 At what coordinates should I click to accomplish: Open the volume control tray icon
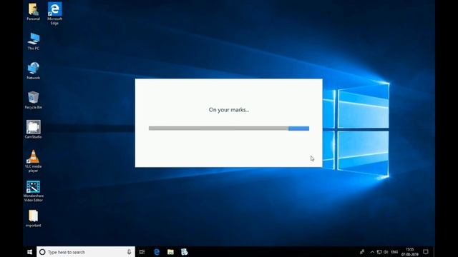click(x=386, y=252)
